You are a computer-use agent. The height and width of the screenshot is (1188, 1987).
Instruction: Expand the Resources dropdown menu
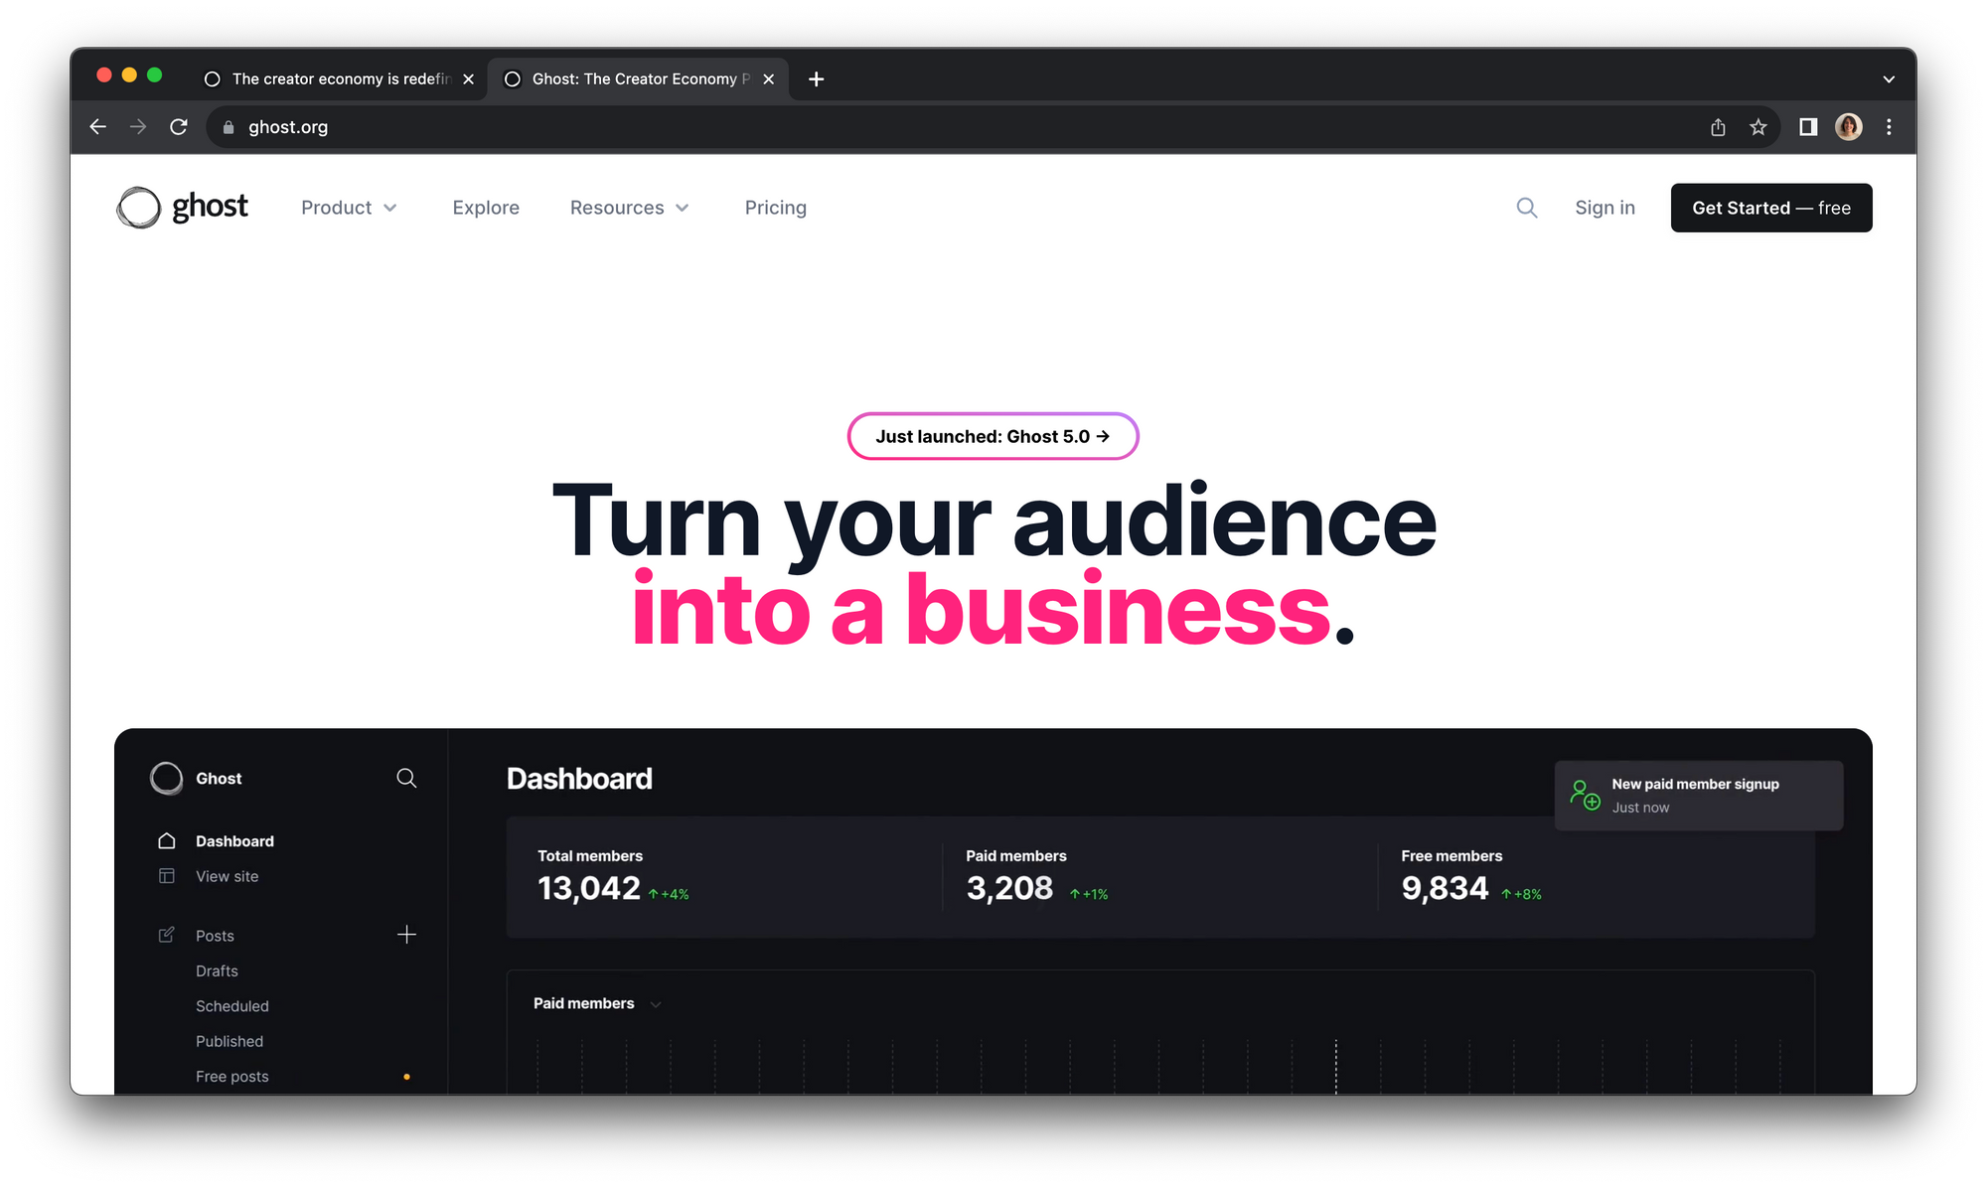[629, 208]
